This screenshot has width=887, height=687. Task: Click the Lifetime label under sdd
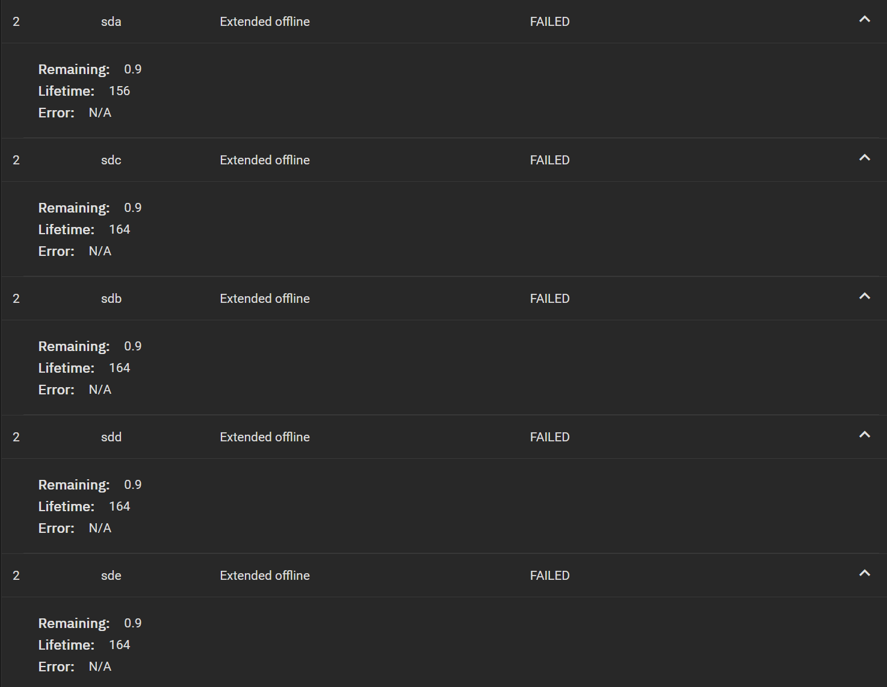pos(66,506)
